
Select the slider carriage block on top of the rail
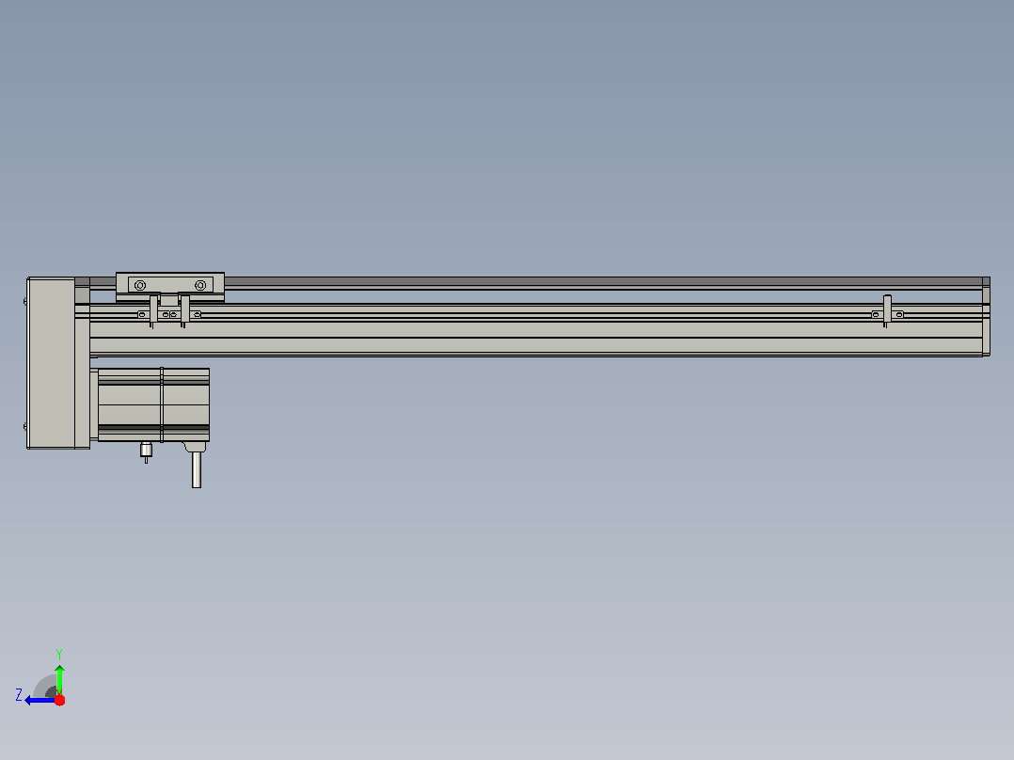click(170, 287)
